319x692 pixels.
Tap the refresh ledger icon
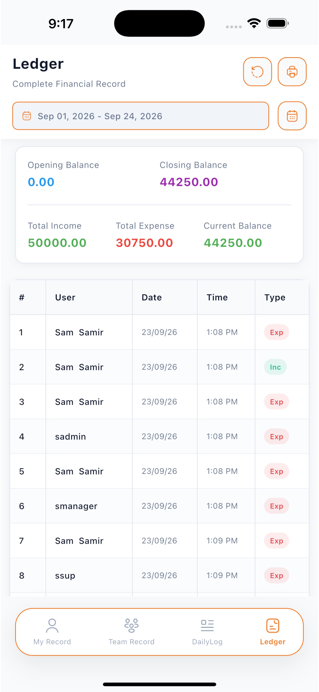click(257, 72)
